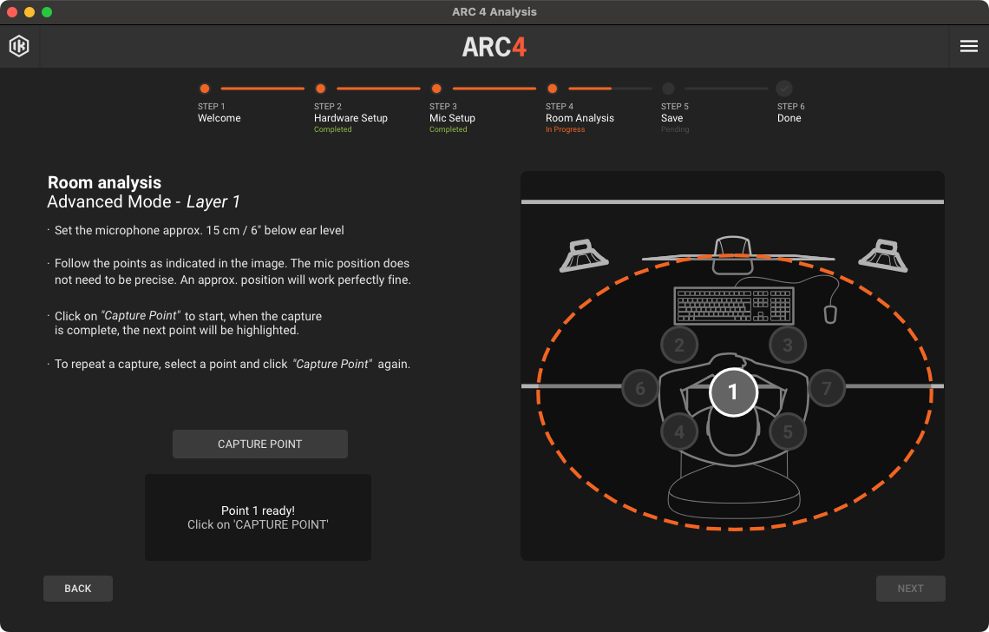
Task: Click the ARC4 logo title
Action: (494, 47)
